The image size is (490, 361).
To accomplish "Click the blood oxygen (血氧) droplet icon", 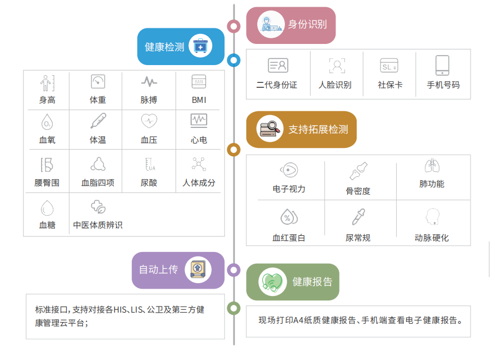I will click(x=47, y=121).
